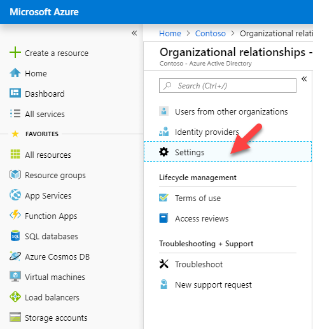Click the green plus Create a resource icon
The width and height of the screenshot is (313, 329).
coord(15,52)
